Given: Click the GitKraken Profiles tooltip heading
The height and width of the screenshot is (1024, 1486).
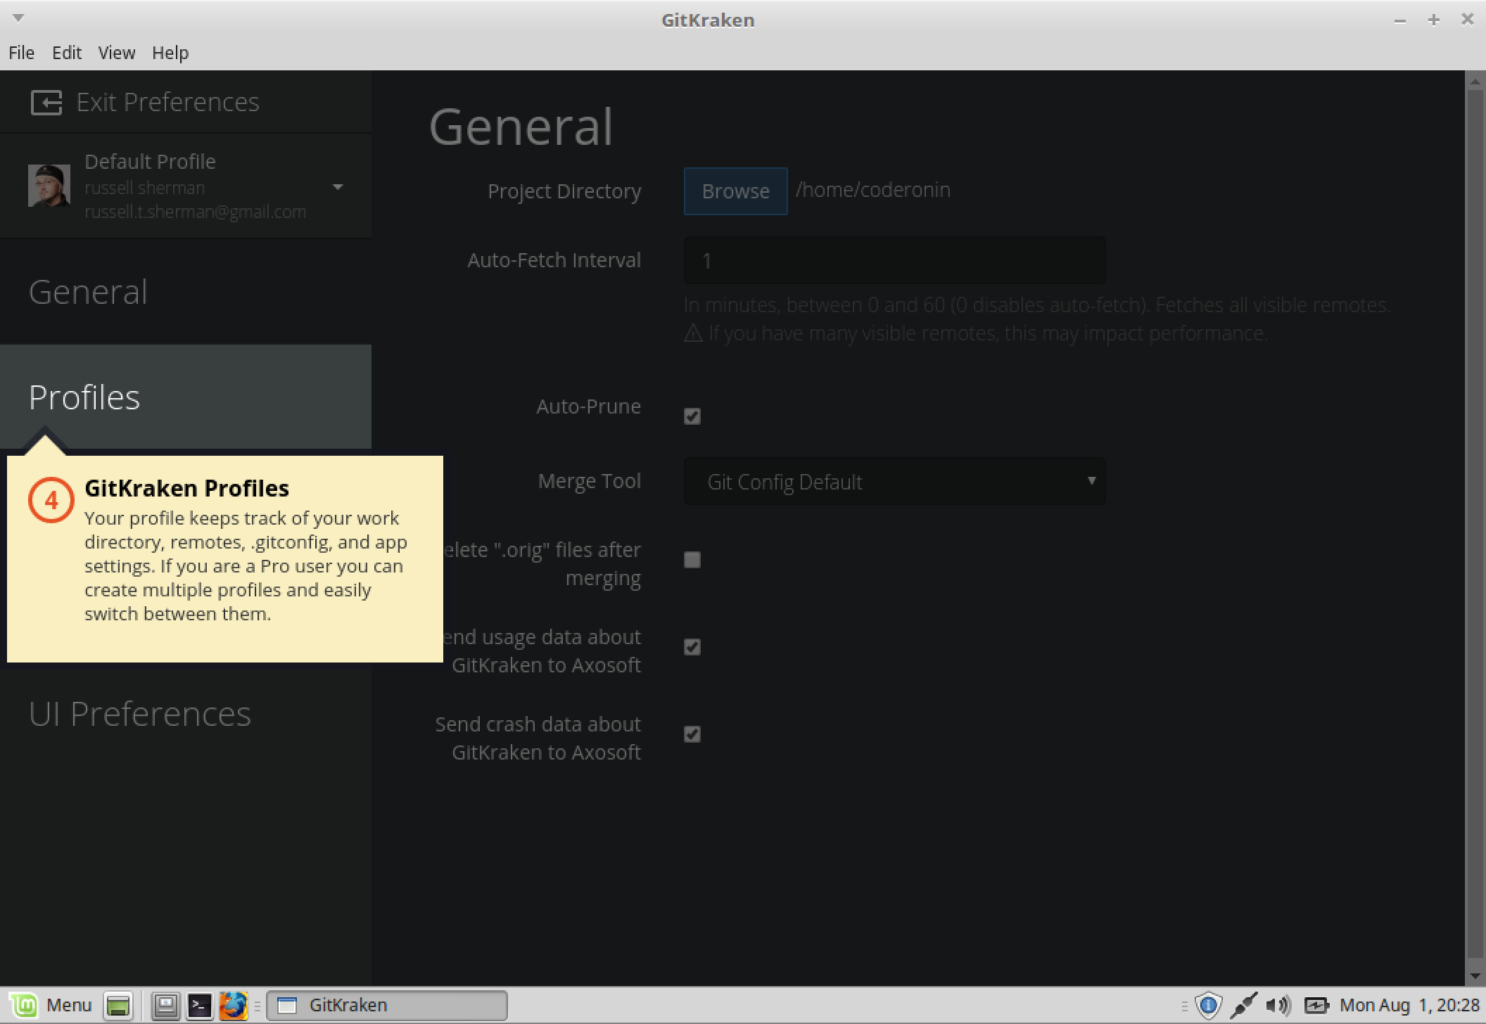Looking at the screenshot, I should [187, 488].
